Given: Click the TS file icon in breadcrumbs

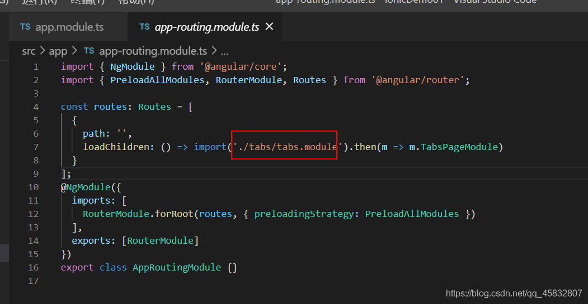Looking at the screenshot, I should [x=89, y=51].
